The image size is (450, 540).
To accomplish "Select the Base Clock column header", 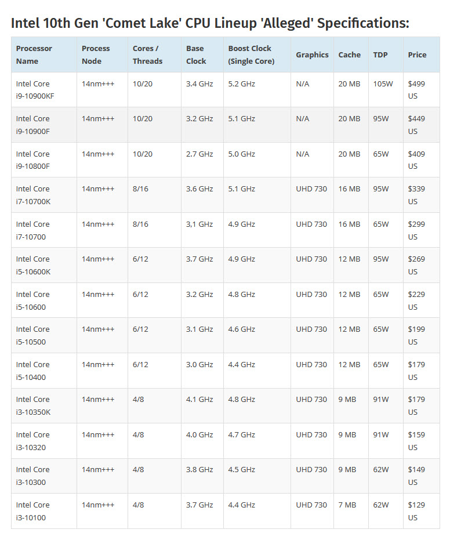I will pyautogui.click(x=196, y=55).
